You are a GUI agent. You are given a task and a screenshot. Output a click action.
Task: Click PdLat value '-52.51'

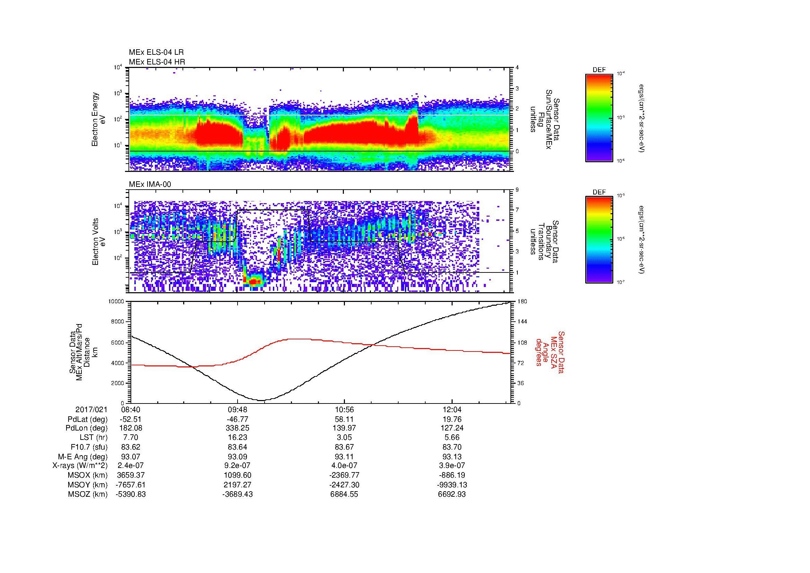point(131,419)
